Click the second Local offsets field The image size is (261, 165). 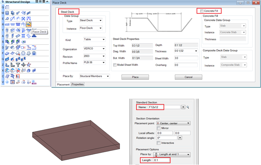click(x=182, y=133)
